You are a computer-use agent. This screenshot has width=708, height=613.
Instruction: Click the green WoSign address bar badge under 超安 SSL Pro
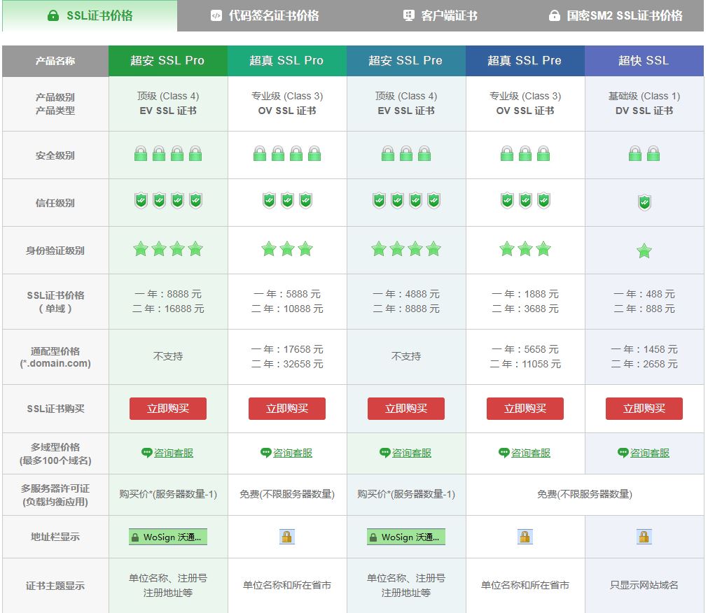[x=168, y=537]
